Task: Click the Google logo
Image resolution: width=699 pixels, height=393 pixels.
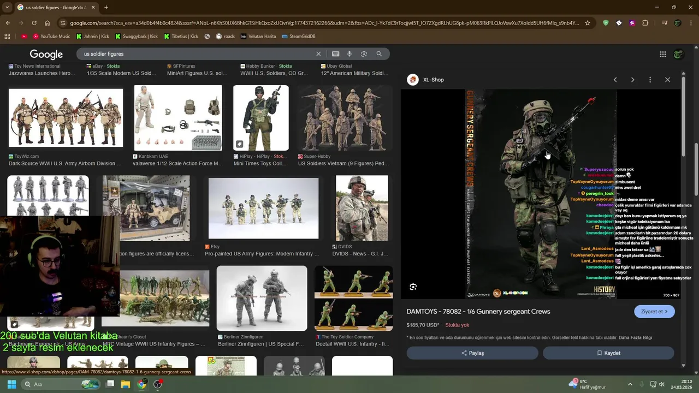Action: point(46,54)
